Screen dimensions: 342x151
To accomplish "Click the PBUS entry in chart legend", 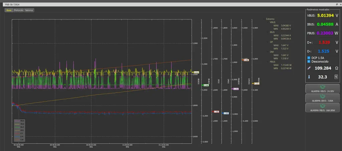I will pyautogui.click(x=20, y=121).
